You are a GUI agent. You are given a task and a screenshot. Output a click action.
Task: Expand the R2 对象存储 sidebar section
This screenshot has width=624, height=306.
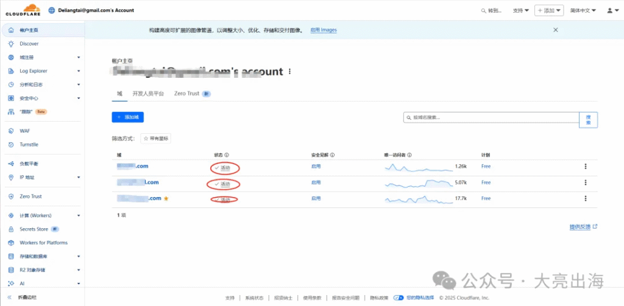click(x=79, y=270)
